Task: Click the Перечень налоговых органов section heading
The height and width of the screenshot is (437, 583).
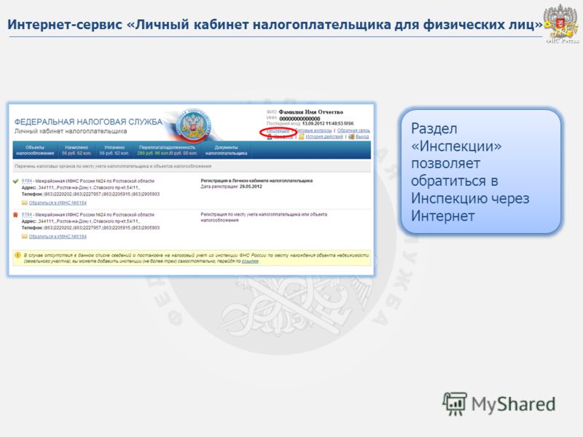Action: tap(113, 166)
